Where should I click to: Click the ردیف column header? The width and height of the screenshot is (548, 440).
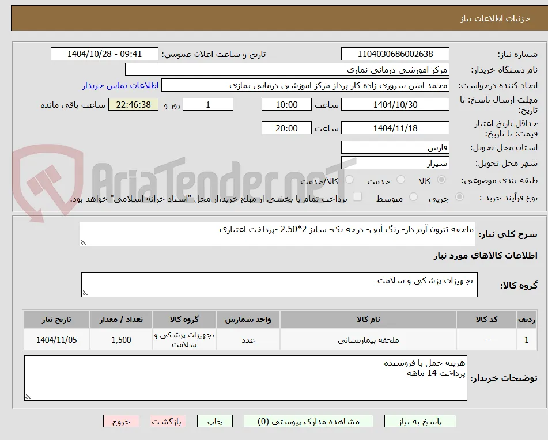527,319
